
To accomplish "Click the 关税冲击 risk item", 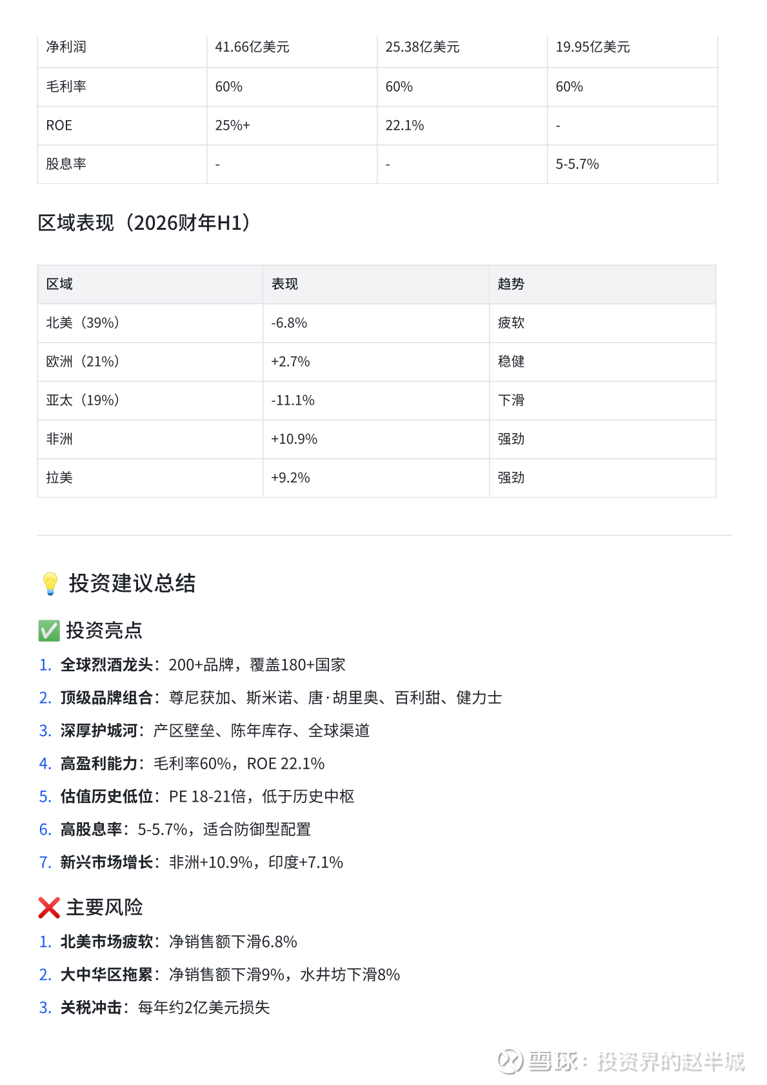I will (x=164, y=1008).
